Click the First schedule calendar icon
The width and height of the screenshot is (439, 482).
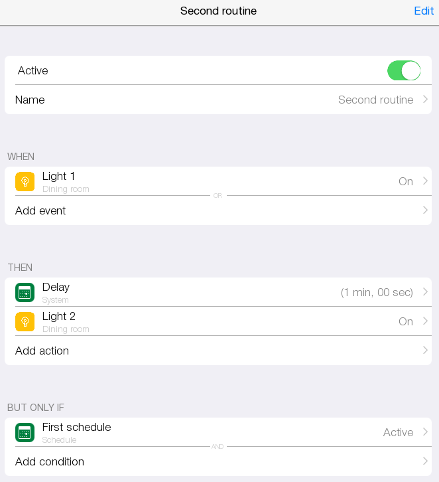coord(25,432)
